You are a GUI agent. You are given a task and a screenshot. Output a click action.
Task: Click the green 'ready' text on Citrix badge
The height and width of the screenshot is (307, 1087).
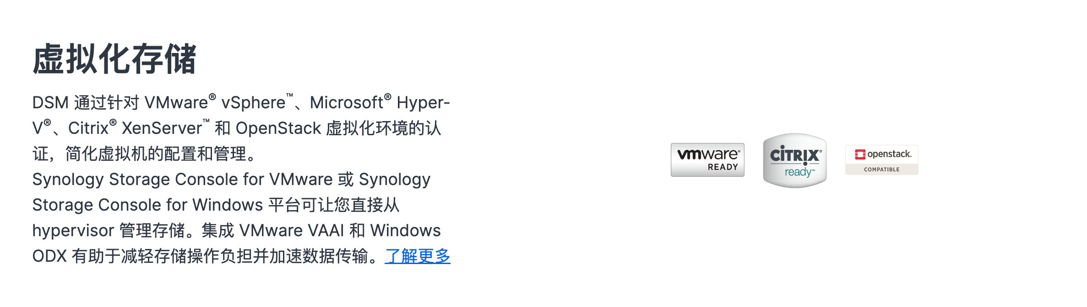[x=799, y=172]
